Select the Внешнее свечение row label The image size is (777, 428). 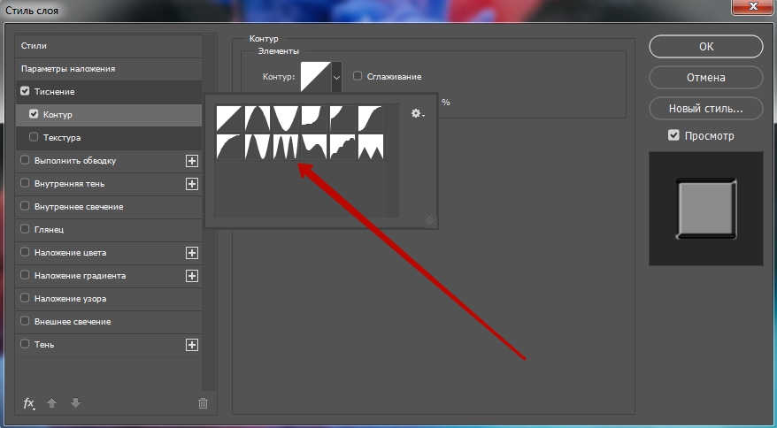pos(73,322)
